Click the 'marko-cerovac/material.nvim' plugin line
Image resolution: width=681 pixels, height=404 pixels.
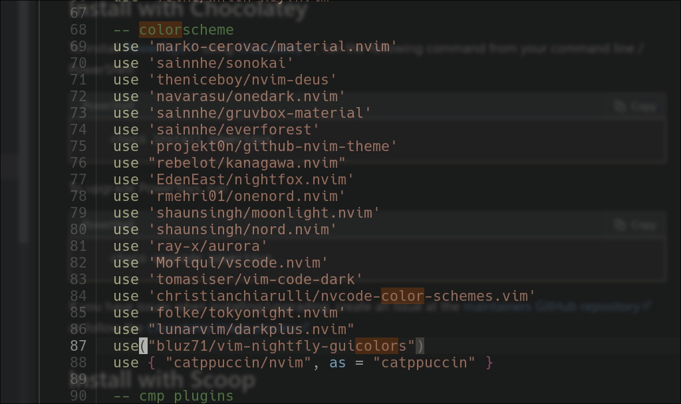[x=255, y=47]
